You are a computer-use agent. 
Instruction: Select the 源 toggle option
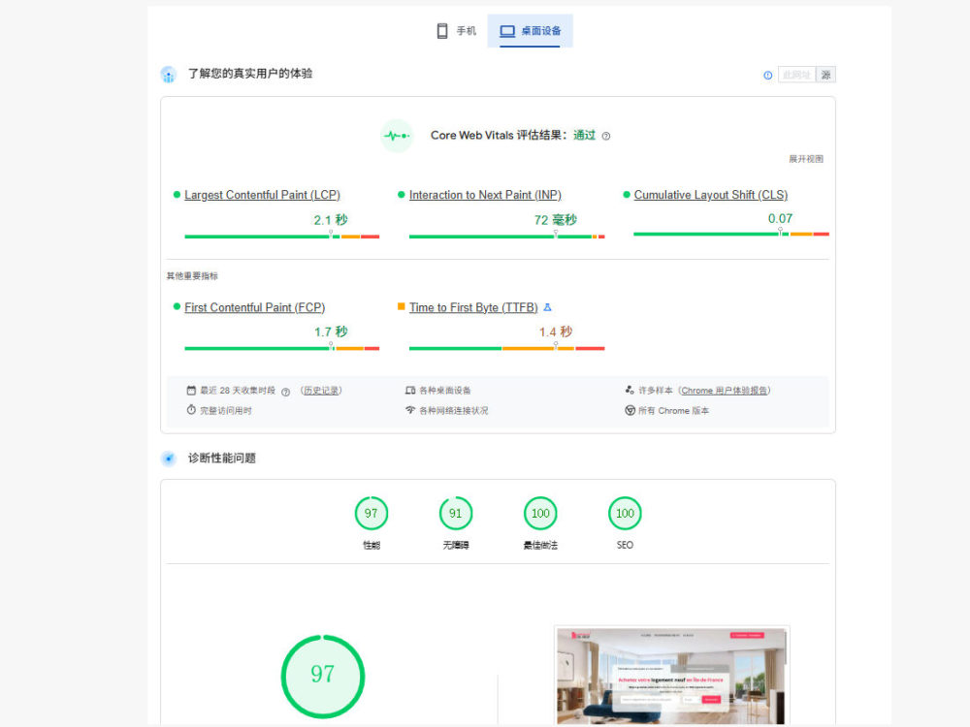point(825,75)
